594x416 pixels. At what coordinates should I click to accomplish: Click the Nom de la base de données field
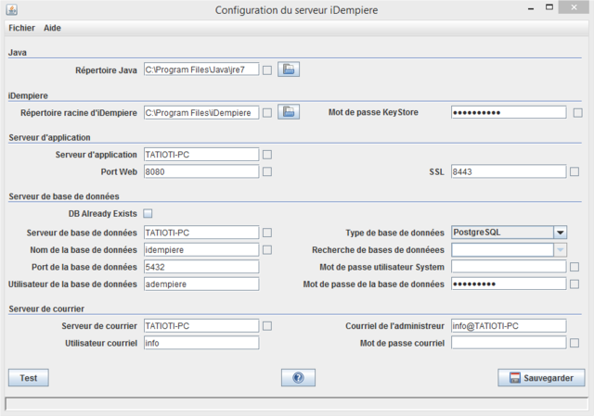(200, 250)
